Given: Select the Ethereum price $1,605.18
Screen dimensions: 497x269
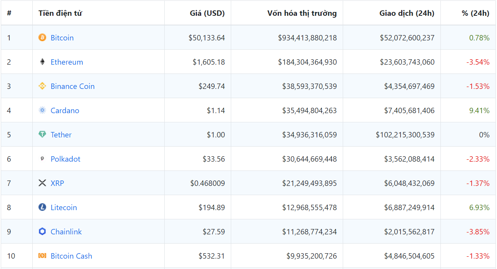Looking at the screenshot, I should [209, 62].
